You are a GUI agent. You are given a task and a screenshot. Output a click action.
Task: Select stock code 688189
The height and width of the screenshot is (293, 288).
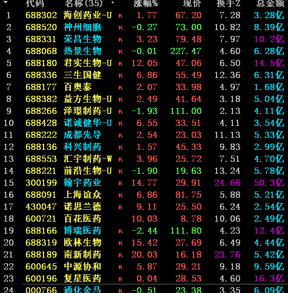(x=41, y=255)
